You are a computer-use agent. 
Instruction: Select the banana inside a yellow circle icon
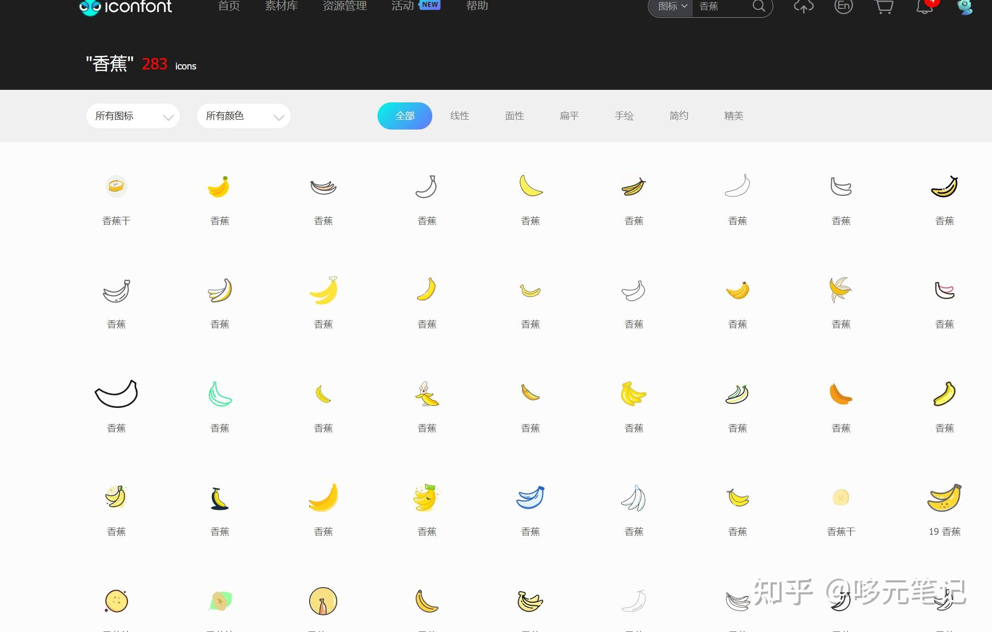coord(323,601)
